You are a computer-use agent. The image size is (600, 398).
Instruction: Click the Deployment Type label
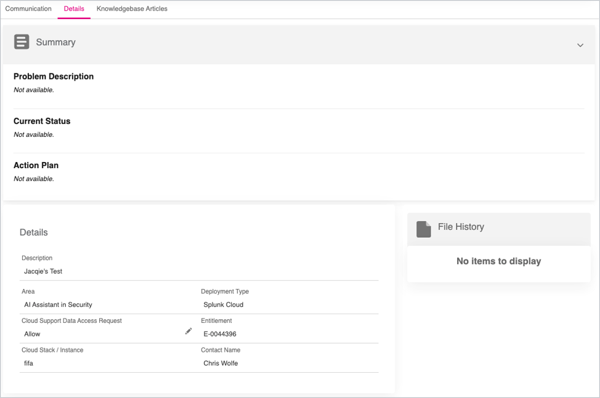pos(225,291)
